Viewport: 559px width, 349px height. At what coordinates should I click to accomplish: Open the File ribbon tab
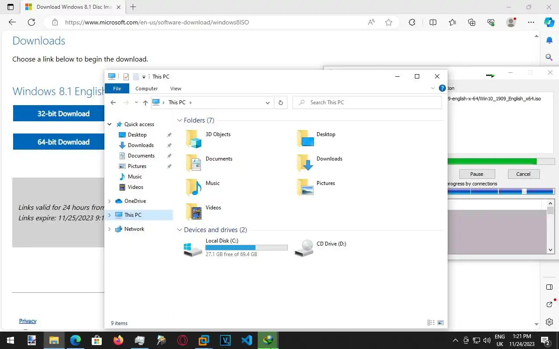click(117, 89)
